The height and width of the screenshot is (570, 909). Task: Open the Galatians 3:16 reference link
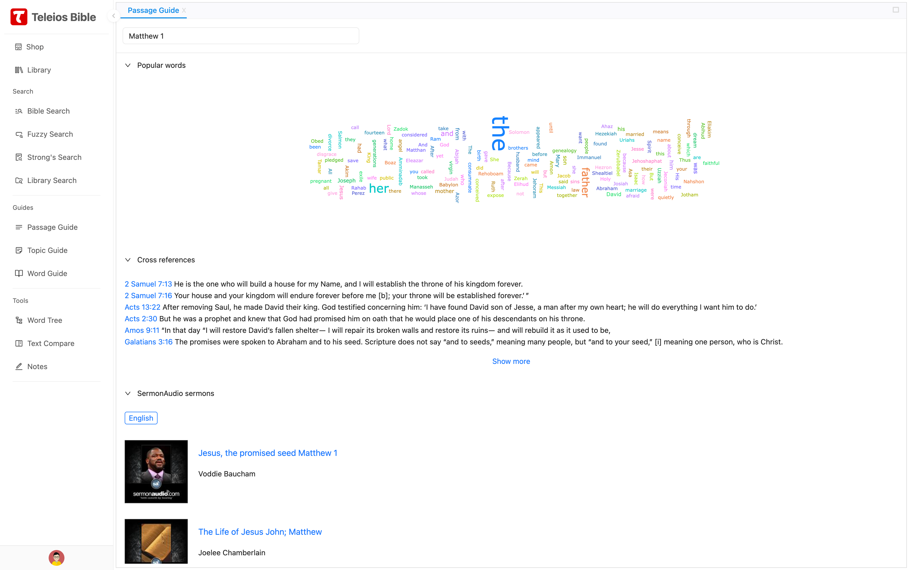pyautogui.click(x=149, y=342)
